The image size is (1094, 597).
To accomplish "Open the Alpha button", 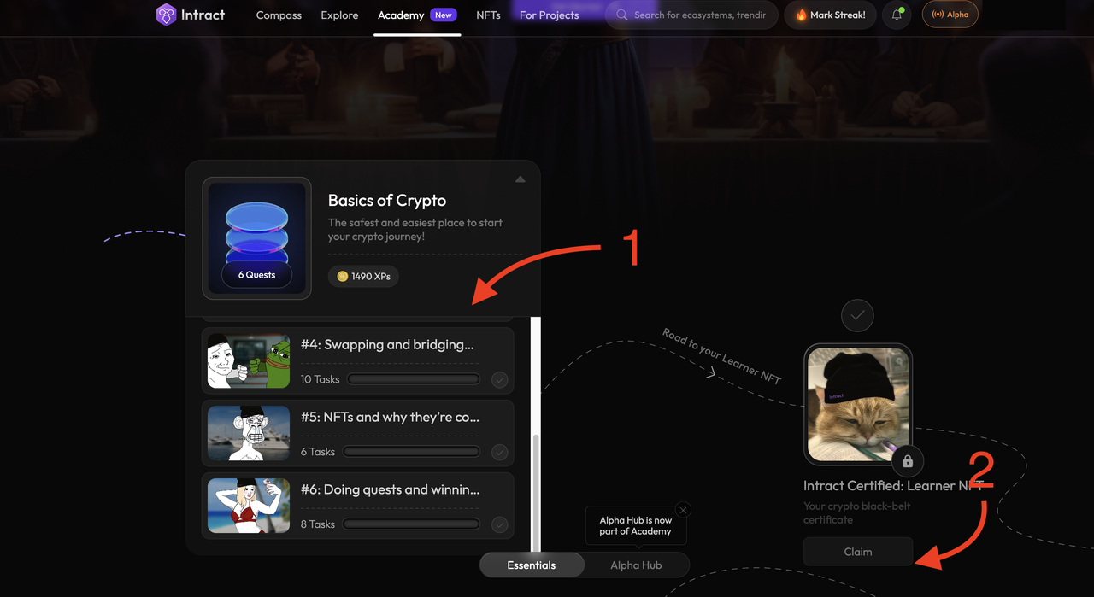I will (950, 15).
